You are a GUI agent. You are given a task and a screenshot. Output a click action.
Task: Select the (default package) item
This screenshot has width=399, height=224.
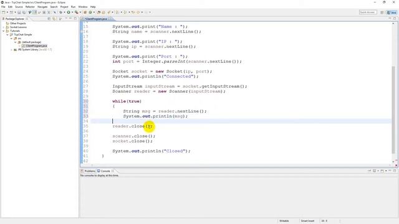(31, 42)
